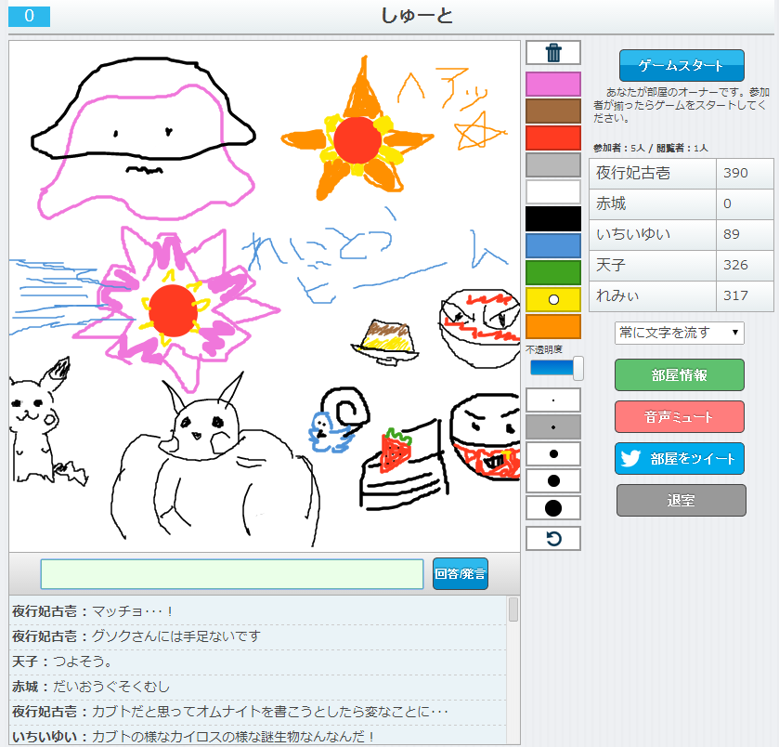Pick the brown color swatch
This screenshot has width=779, height=747.
[x=553, y=111]
